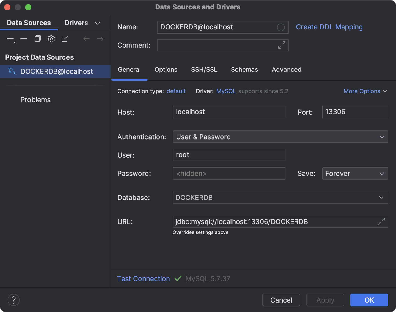Open the Authentication dropdown

[381, 137]
